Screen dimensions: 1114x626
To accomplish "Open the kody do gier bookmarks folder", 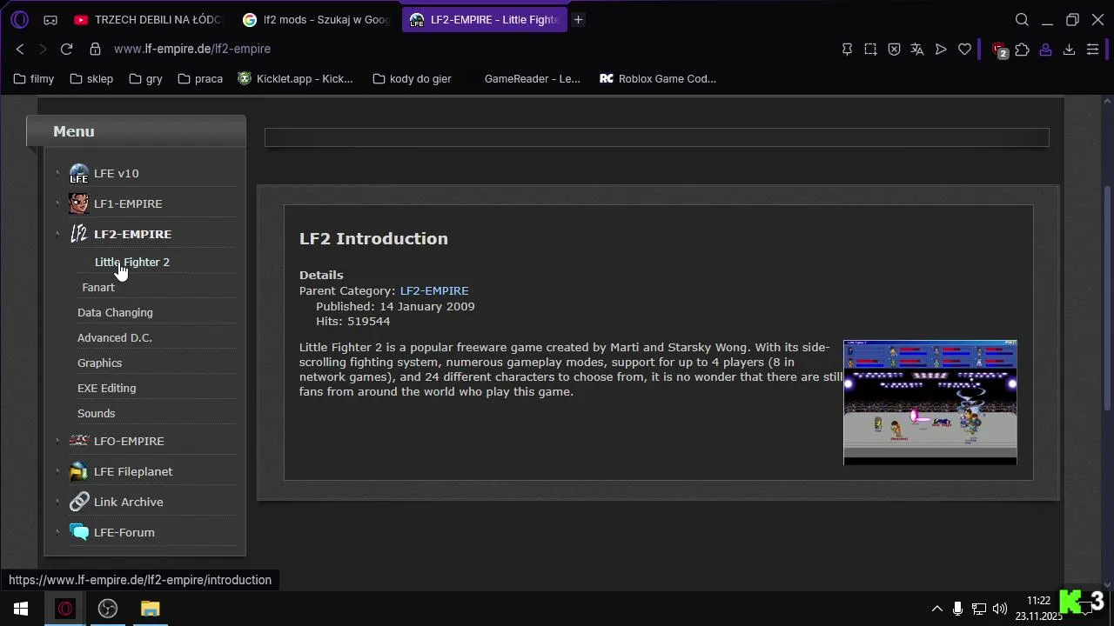I will click(x=413, y=78).
